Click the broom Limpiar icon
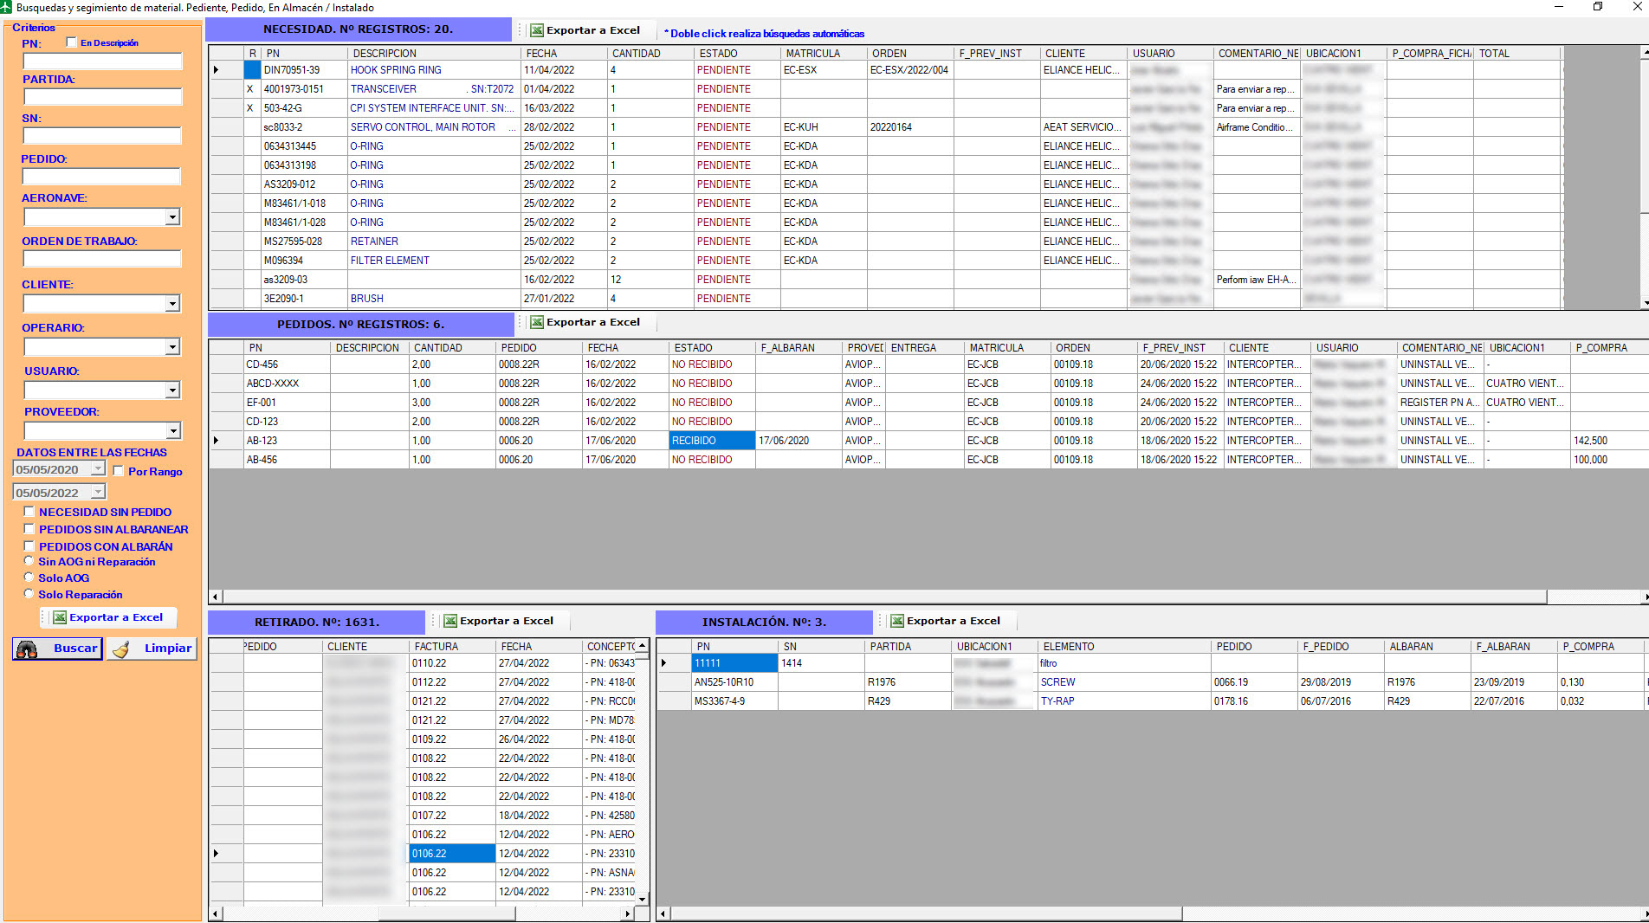 pos(122,649)
